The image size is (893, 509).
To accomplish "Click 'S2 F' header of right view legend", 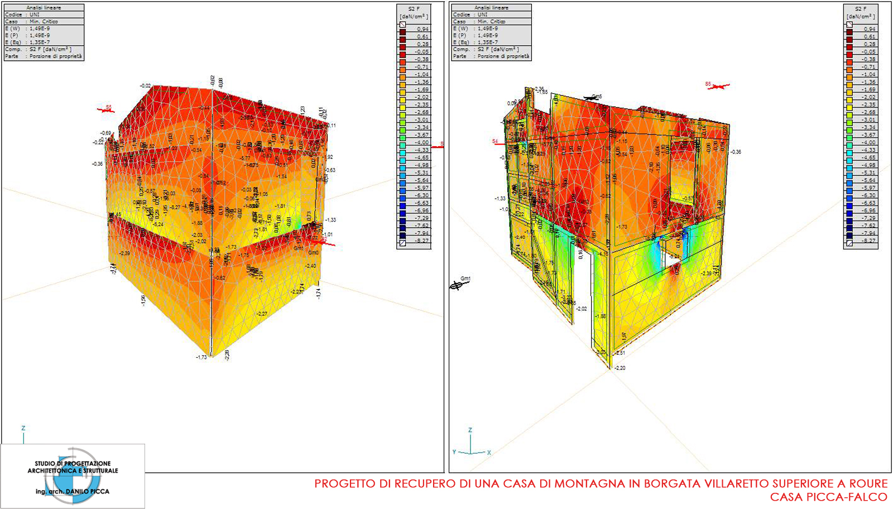I will [861, 9].
